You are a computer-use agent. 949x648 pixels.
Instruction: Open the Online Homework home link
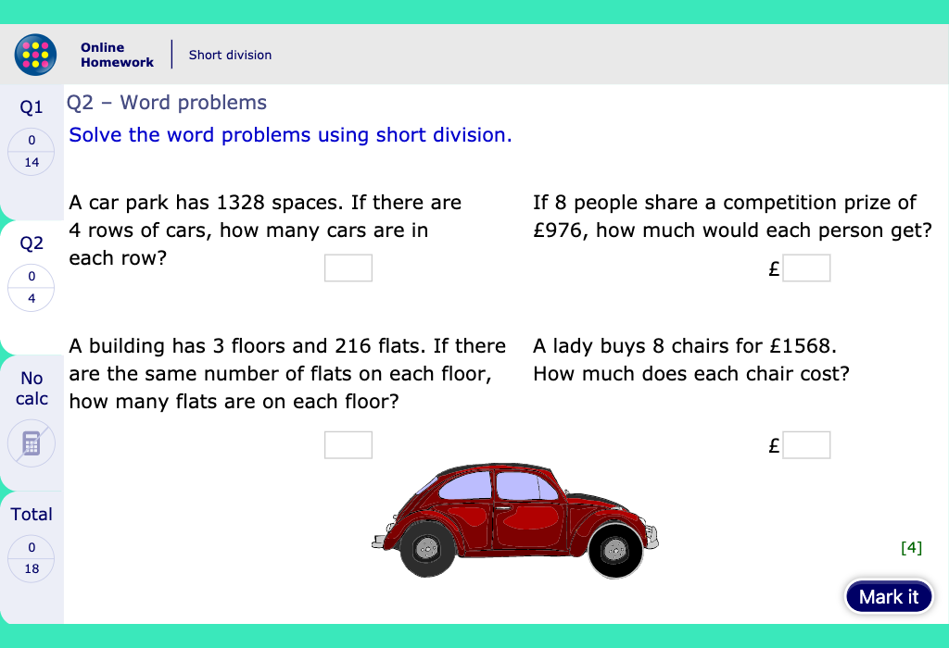coord(117,55)
